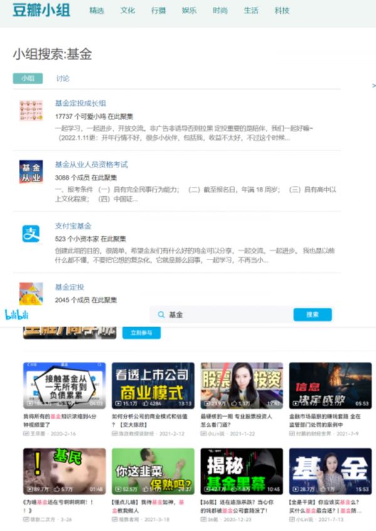Click the bilibili logo
Viewport: 376px width, 531px height.
tap(17, 314)
